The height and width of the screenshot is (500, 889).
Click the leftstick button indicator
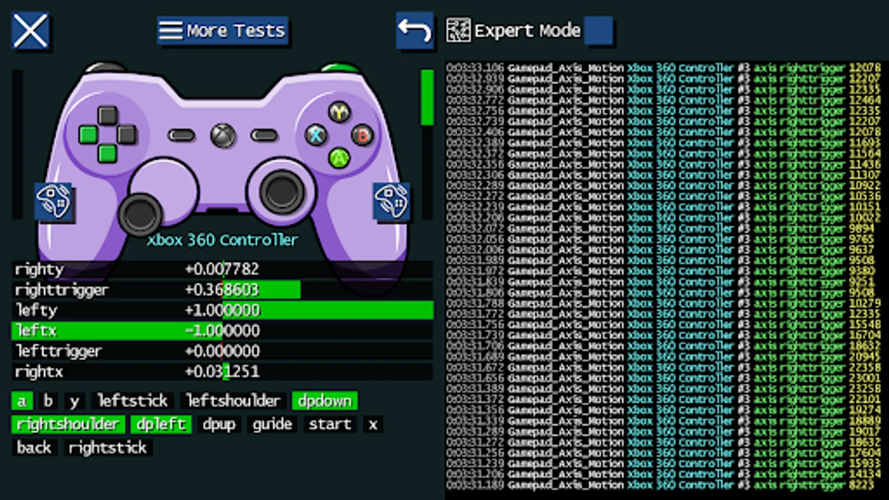(132, 401)
